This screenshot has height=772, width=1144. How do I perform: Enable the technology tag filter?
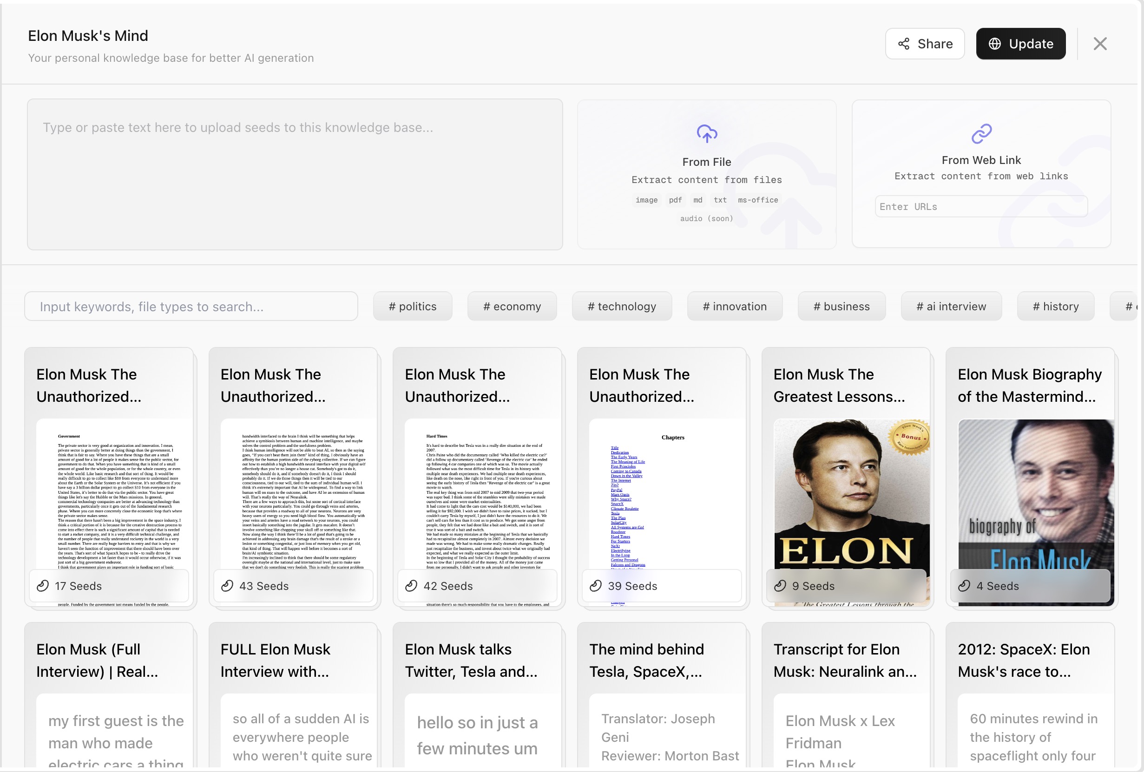(x=621, y=307)
